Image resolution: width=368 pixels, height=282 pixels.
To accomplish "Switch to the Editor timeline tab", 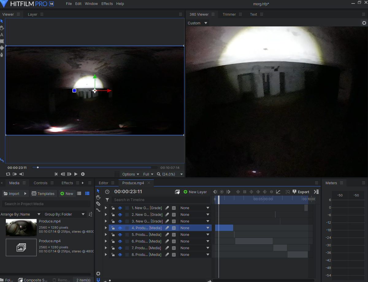I will pyautogui.click(x=103, y=183).
